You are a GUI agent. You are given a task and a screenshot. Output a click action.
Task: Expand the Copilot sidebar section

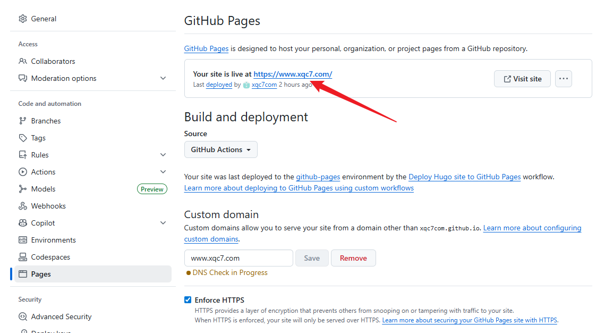(x=163, y=223)
